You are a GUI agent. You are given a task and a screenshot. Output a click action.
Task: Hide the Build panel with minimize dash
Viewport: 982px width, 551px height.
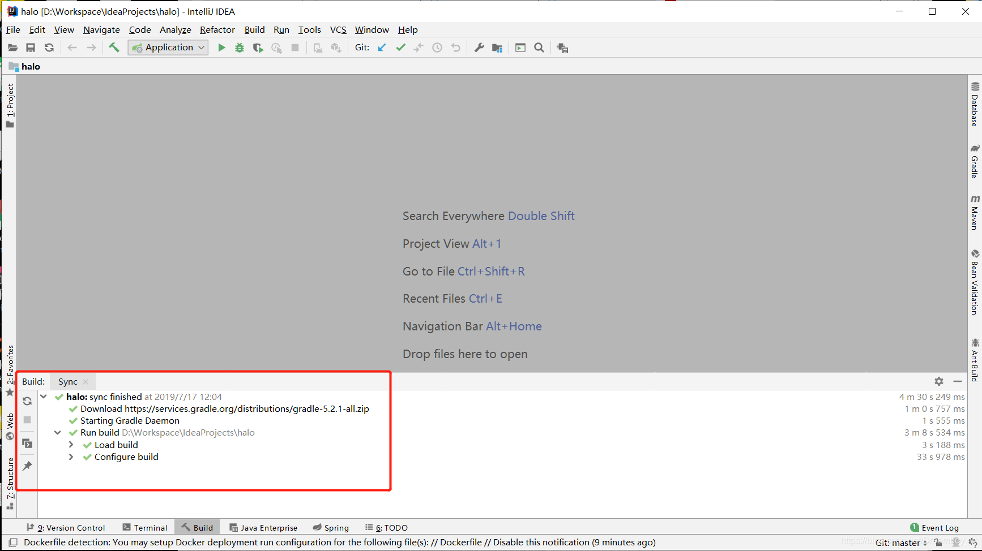click(958, 381)
